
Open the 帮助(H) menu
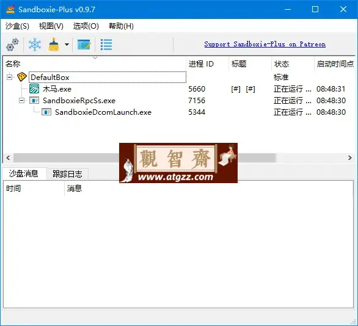tap(121, 26)
